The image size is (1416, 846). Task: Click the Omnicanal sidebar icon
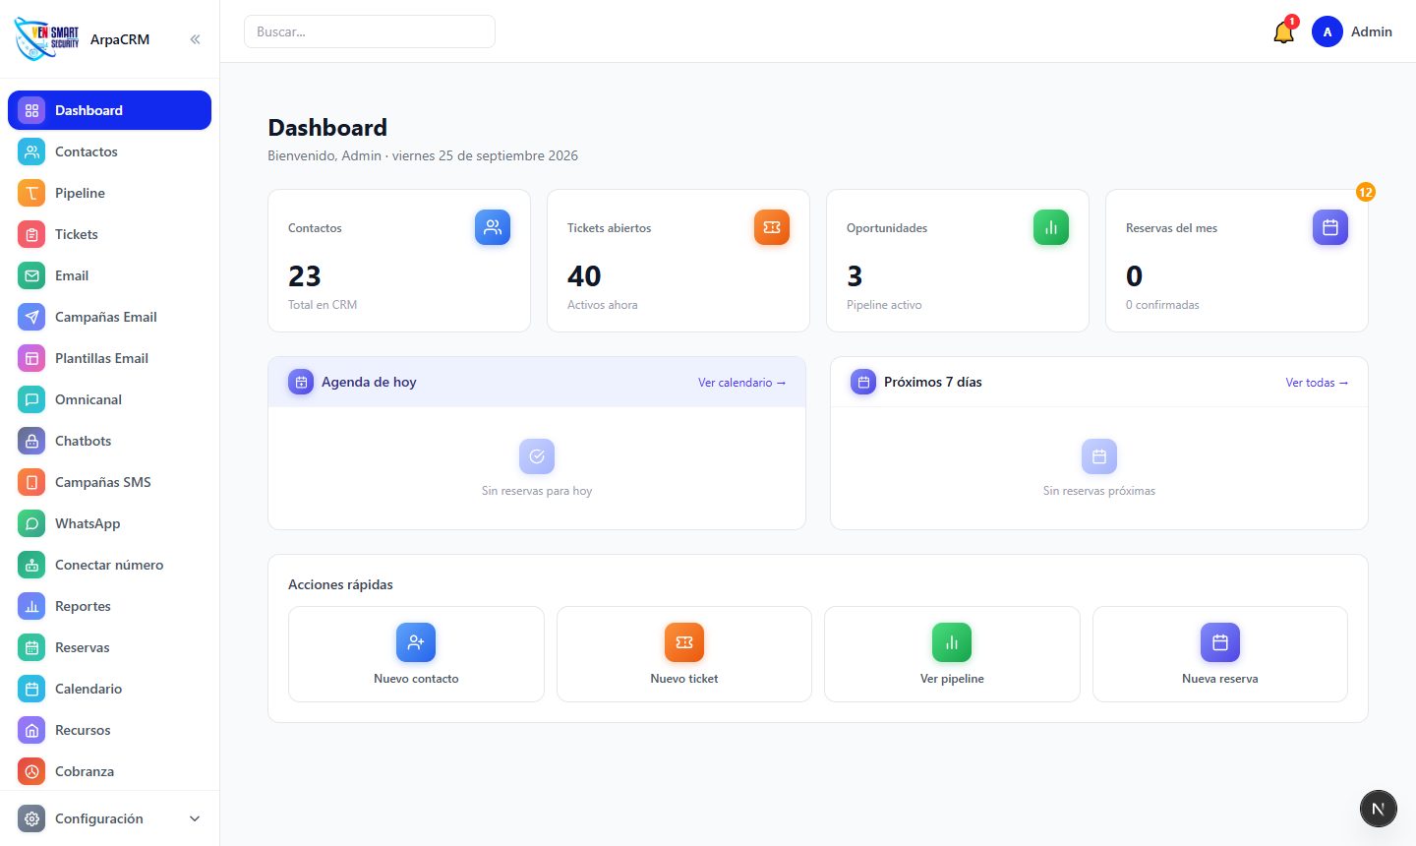tap(31, 399)
